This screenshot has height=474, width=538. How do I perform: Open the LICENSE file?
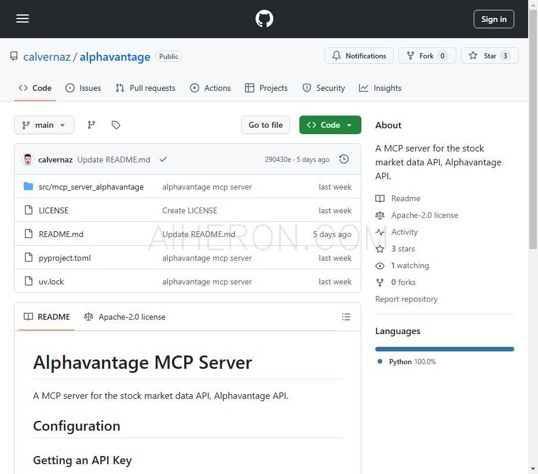point(53,210)
